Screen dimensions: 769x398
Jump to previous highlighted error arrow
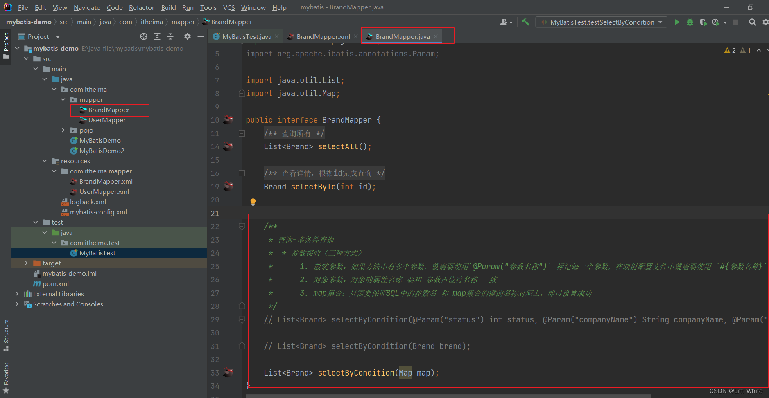[x=759, y=50]
